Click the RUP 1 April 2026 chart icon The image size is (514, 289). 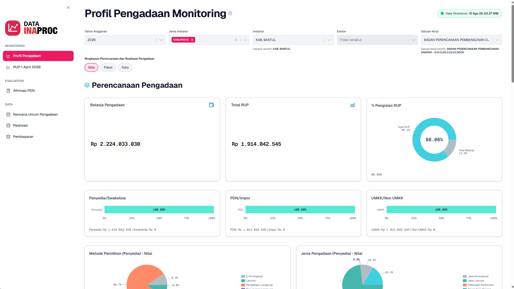point(8,67)
